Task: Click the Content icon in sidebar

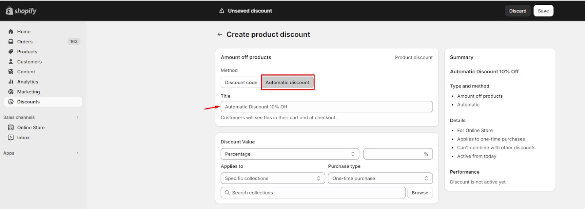Action: click(11, 71)
